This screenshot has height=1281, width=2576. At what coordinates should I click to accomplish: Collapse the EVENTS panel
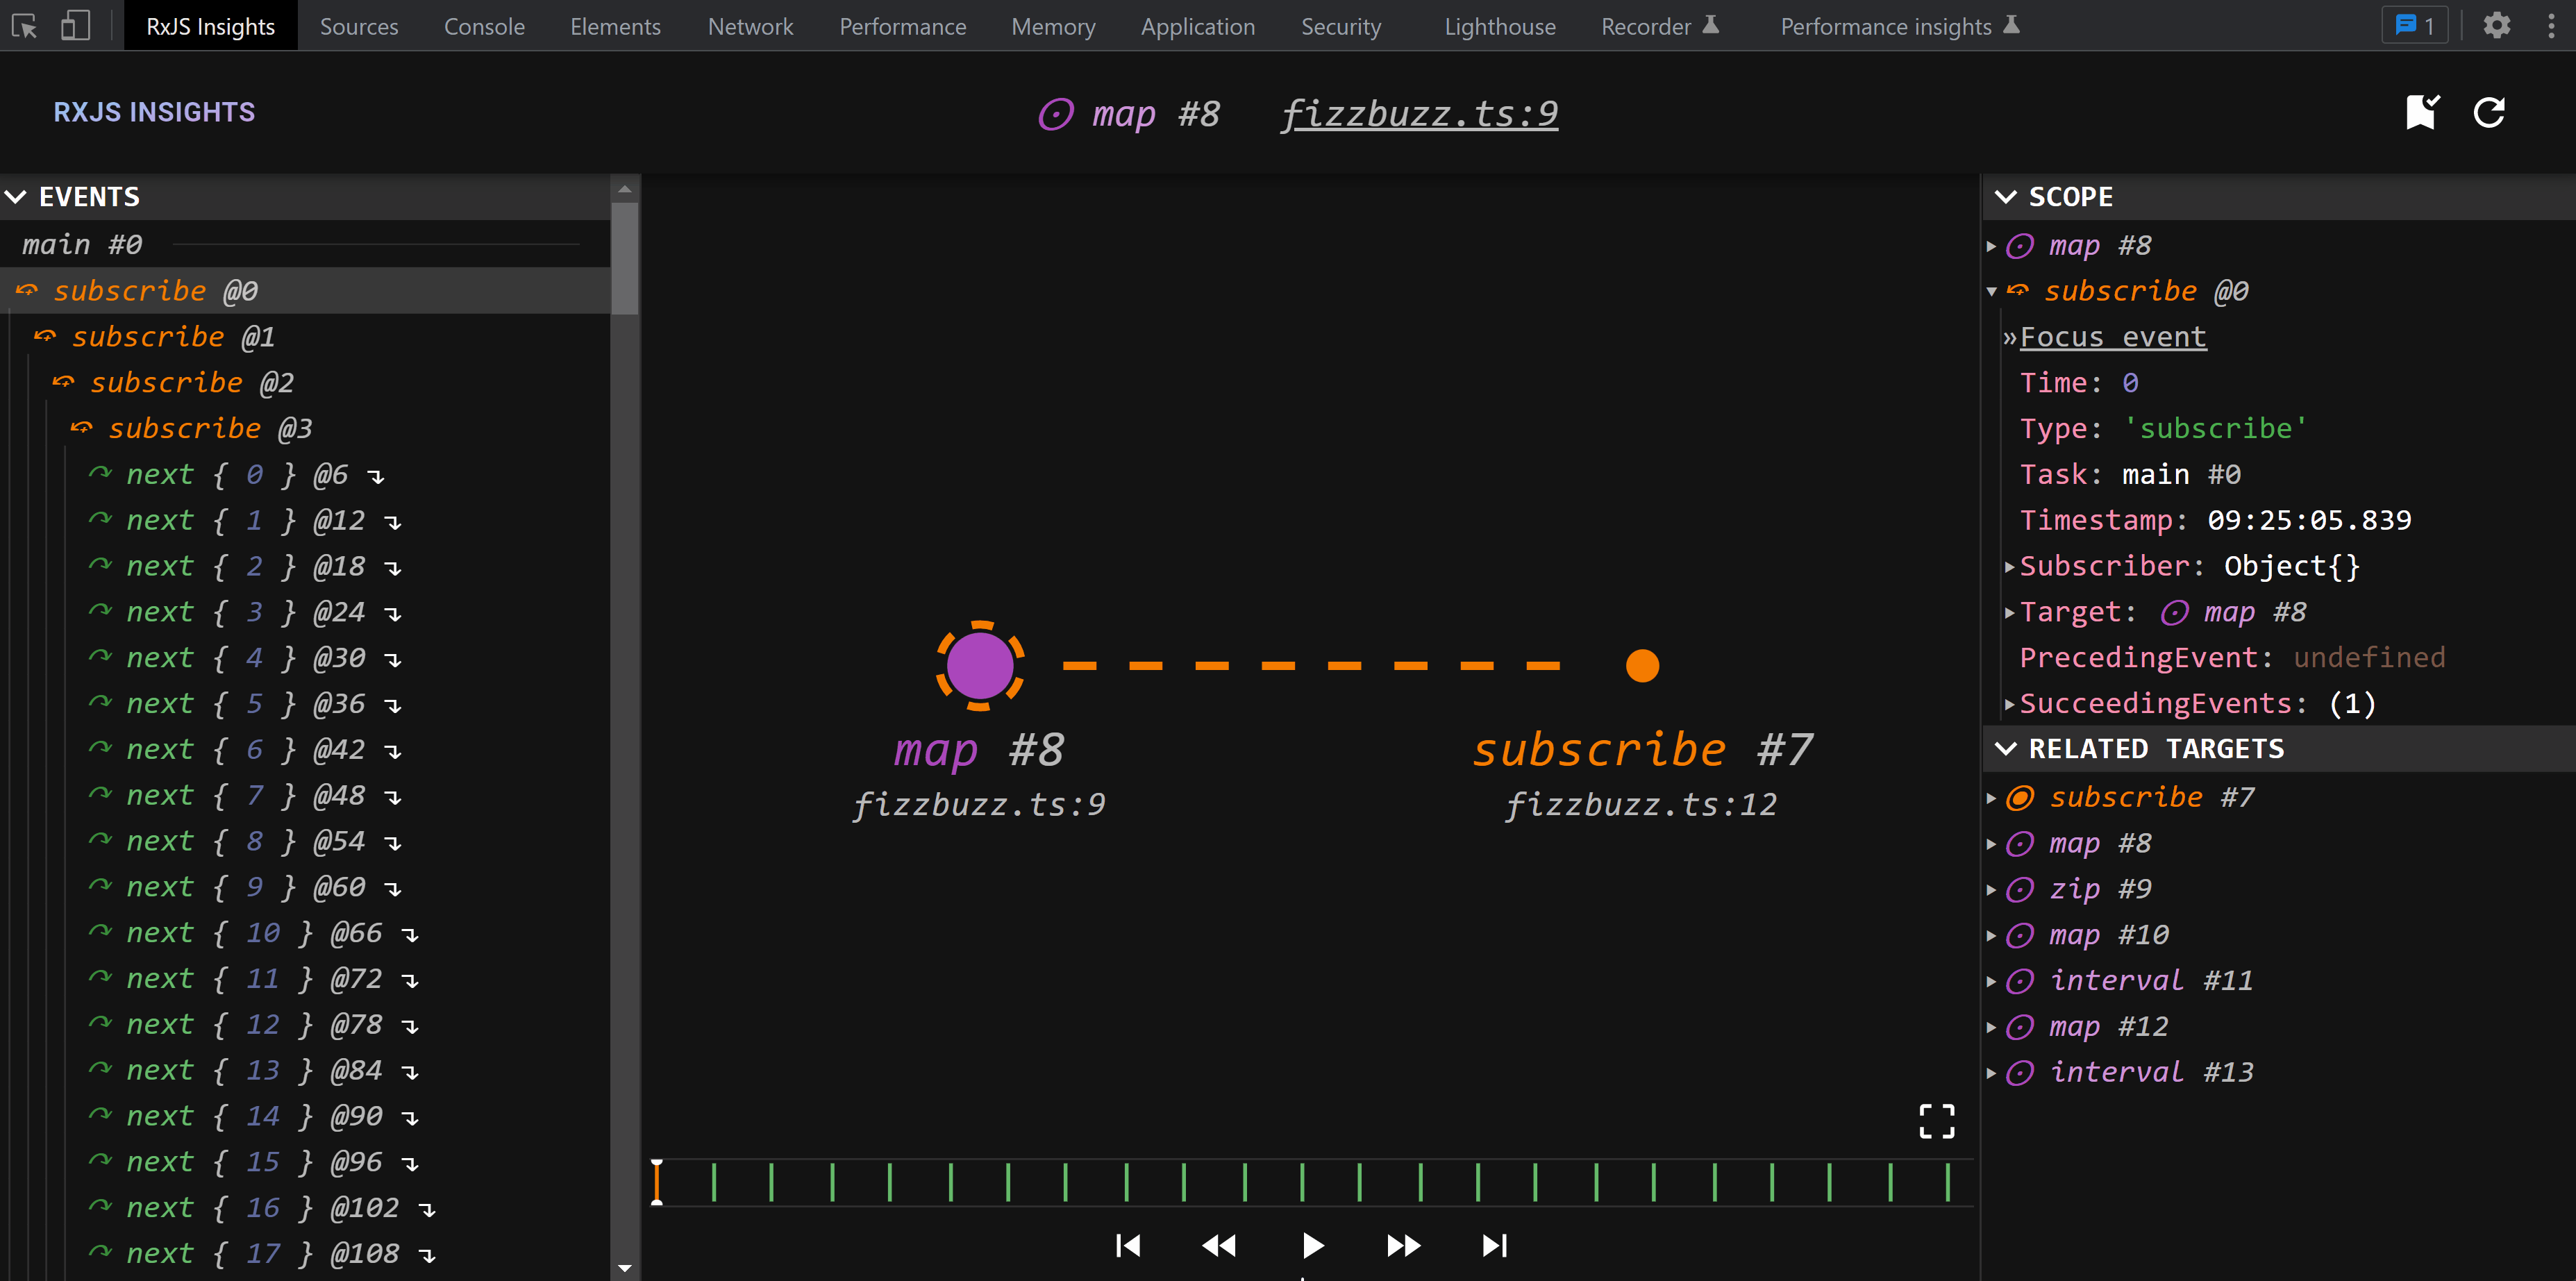pos(16,197)
